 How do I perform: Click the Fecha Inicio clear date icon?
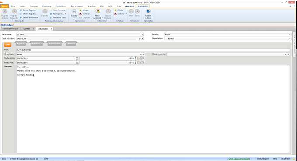point(143,58)
